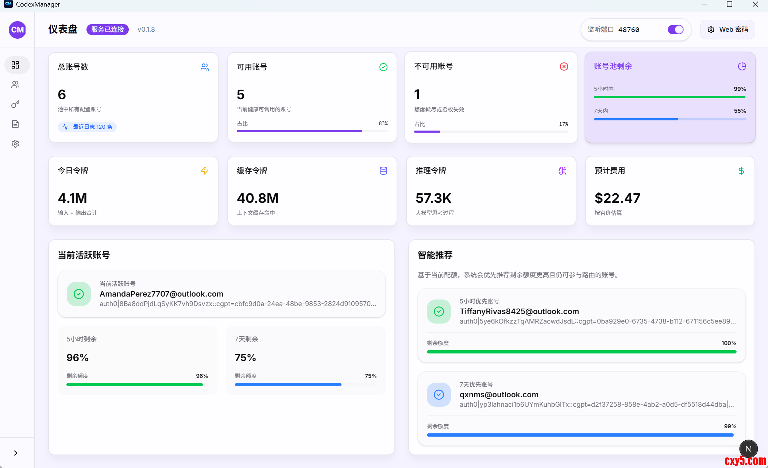This screenshot has width=768, height=468.
Task: Expand the sidebar with bottom chevron
Action: (x=15, y=453)
